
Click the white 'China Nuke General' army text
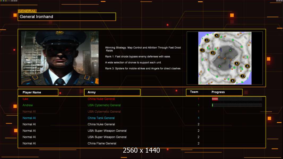click(x=101, y=124)
